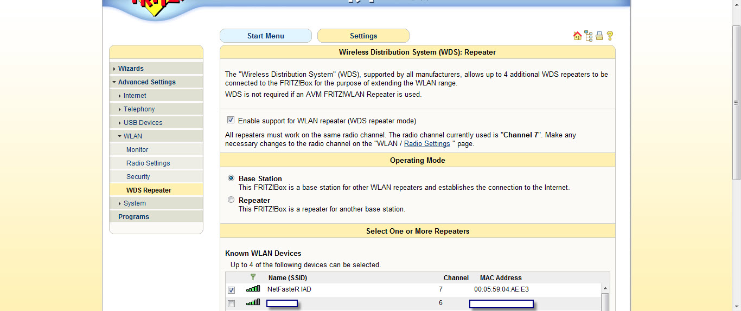Uncheck the NetFasteR IAD device checkbox

click(x=231, y=290)
